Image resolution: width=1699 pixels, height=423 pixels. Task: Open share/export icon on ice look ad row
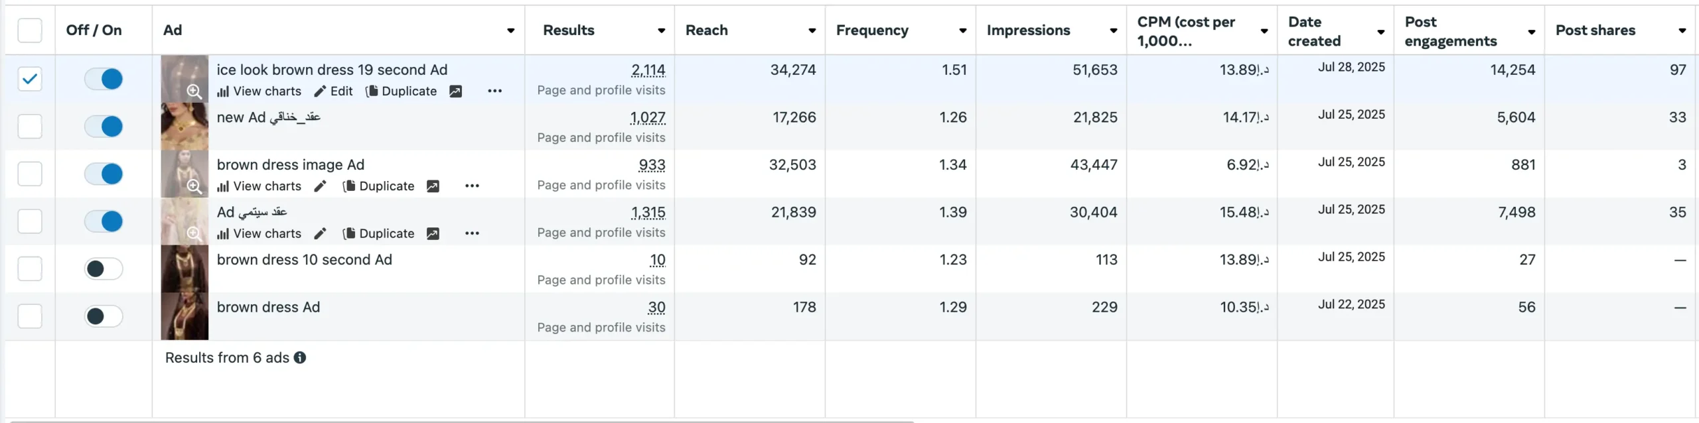click(x=455, y=91)
